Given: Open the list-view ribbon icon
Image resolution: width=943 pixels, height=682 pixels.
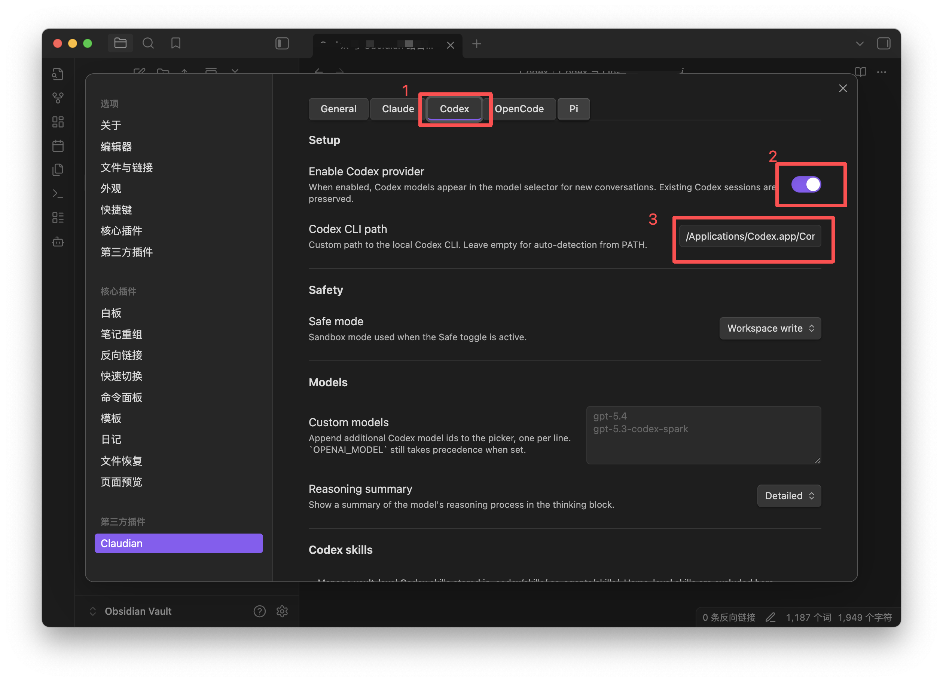Looking at the screenshot, I should pyautogui.click(x=58, y=218).
